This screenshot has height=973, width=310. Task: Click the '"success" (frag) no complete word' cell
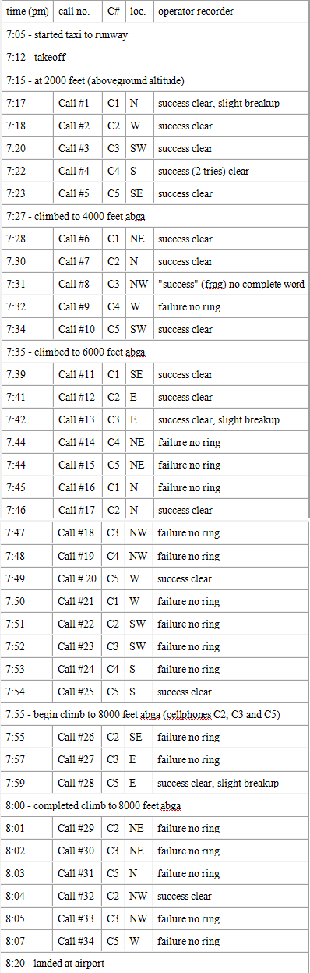pyautogui.click(x=231, y=284)
